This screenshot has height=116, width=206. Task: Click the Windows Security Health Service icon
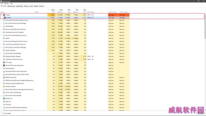click(x=4, y=83)
